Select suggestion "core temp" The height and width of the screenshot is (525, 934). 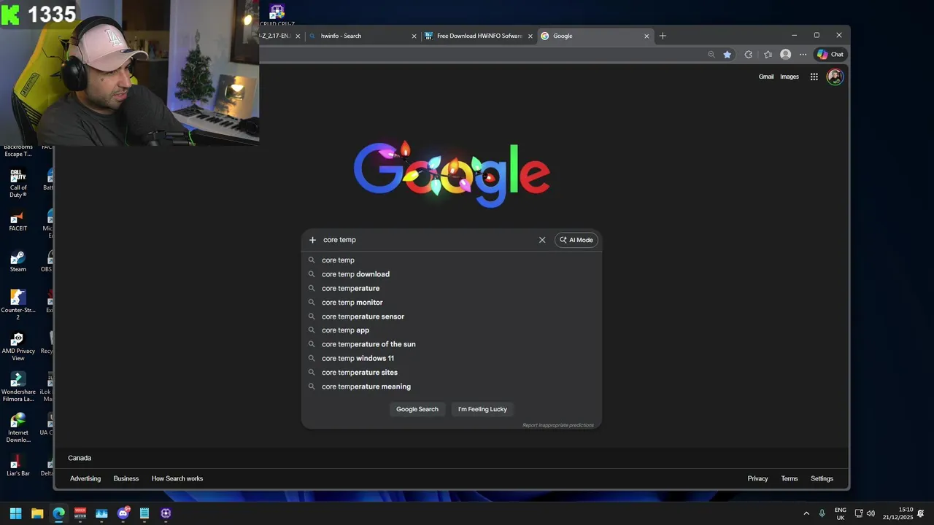(452, 260)
